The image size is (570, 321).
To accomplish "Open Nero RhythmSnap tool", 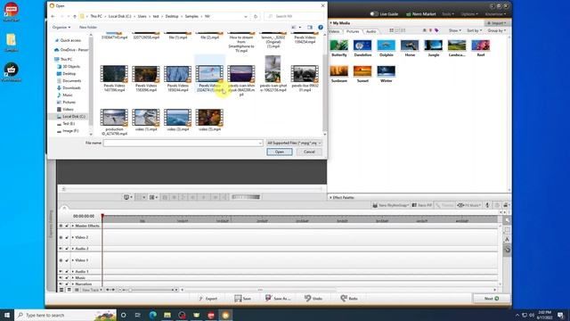I will (x=391, y=205).
